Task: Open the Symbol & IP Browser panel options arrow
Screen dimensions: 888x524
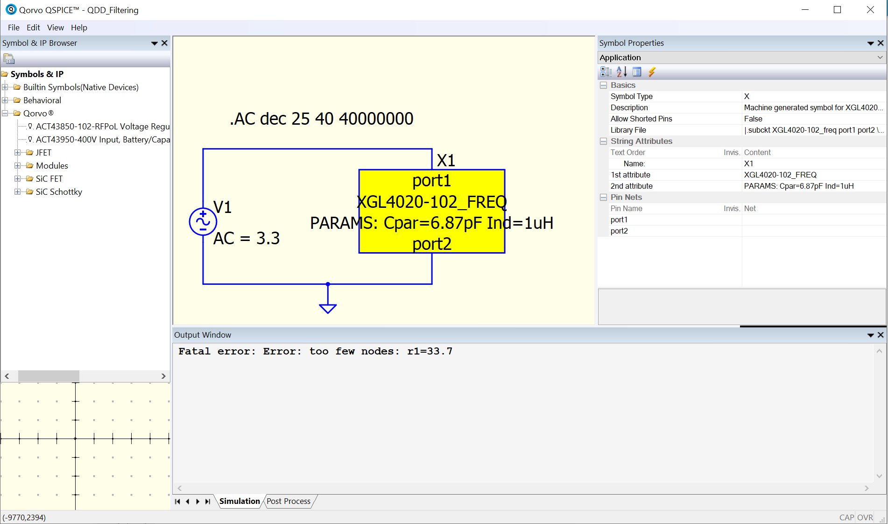Action: click(154, 43)
